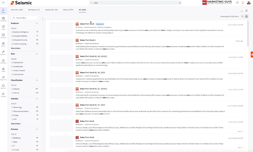Viewport: 253px width, 152px height.
Task: Open DocCenter in sidebar
Action: pos(3,36)
